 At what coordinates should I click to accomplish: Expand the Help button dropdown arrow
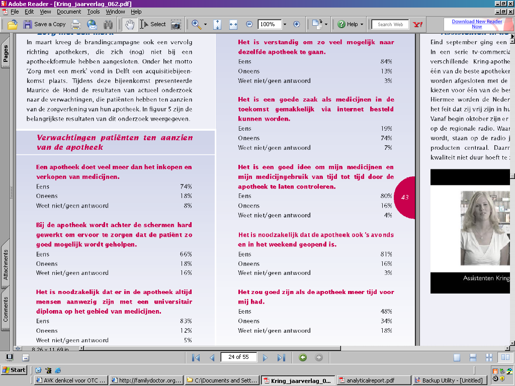point(362,24)
